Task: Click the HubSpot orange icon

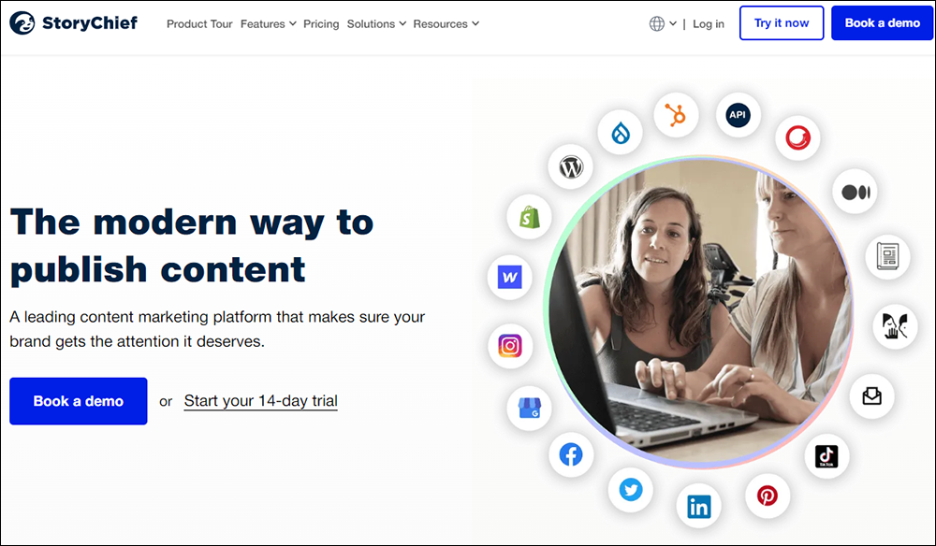Action: coord(676,115)
